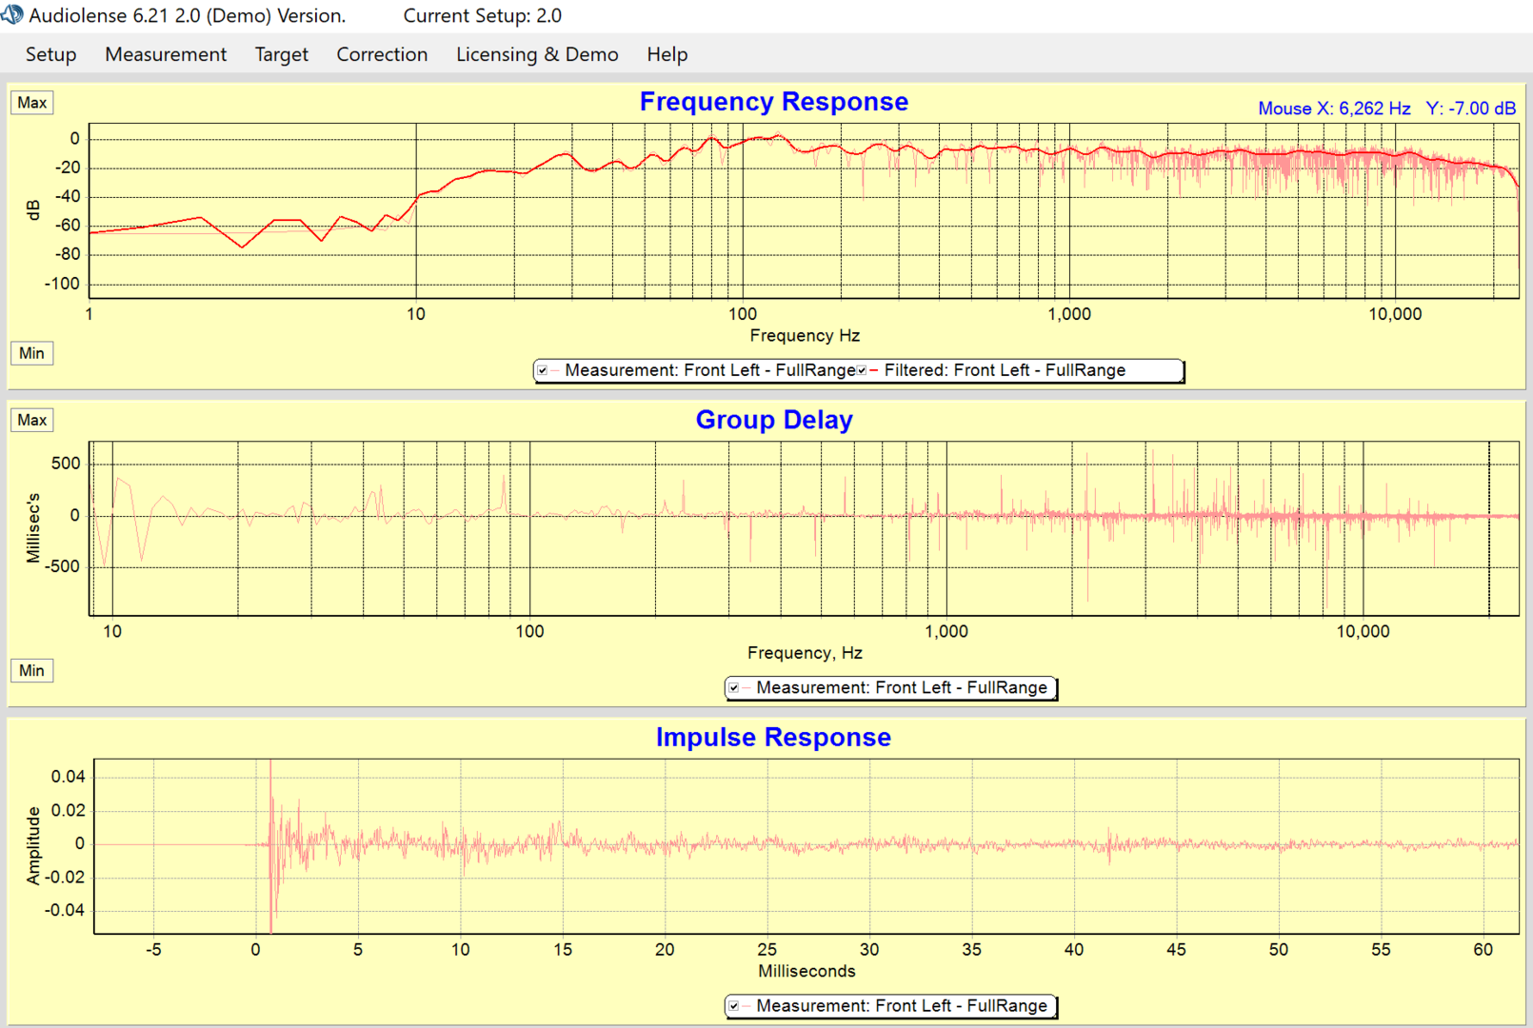Viewport: 1533px width, 1028px height.
Task: Click the 0.04 amplitude tick label
Action: coord(69,777)
